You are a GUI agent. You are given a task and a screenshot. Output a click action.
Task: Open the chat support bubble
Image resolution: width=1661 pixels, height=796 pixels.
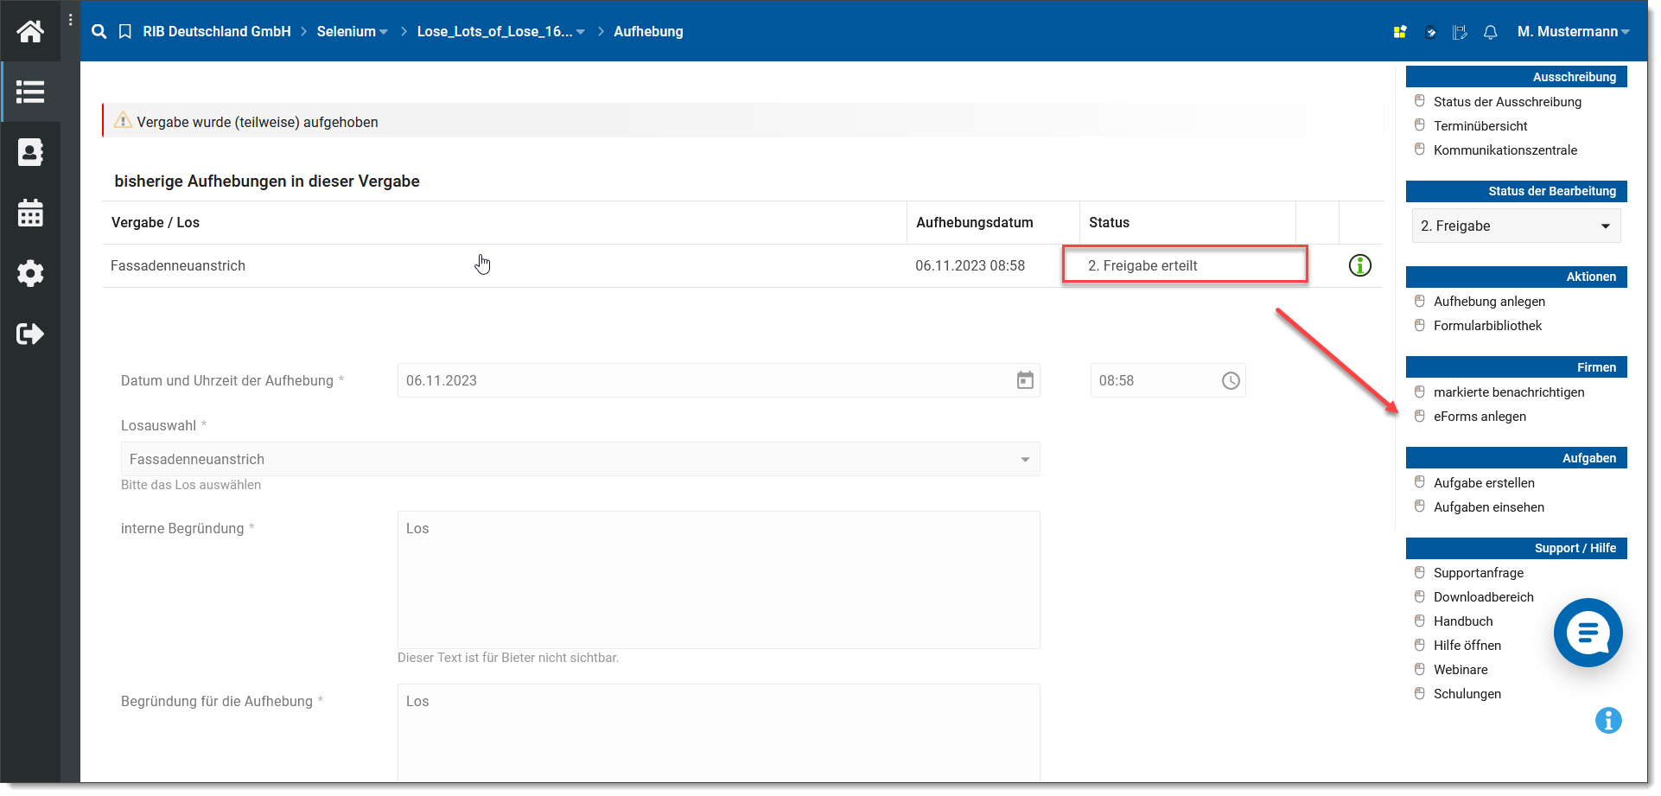coord(1588,633)
